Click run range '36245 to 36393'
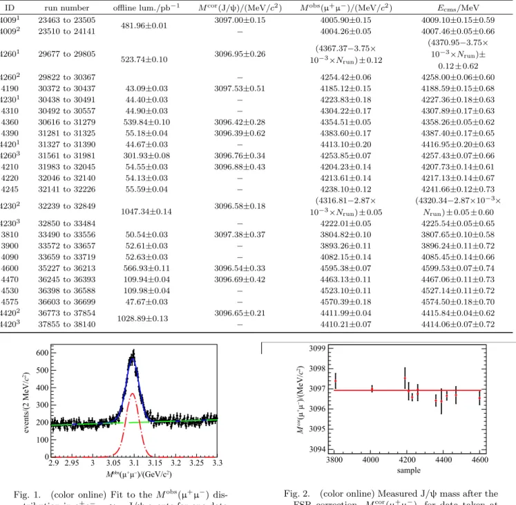 pos(67,279)
